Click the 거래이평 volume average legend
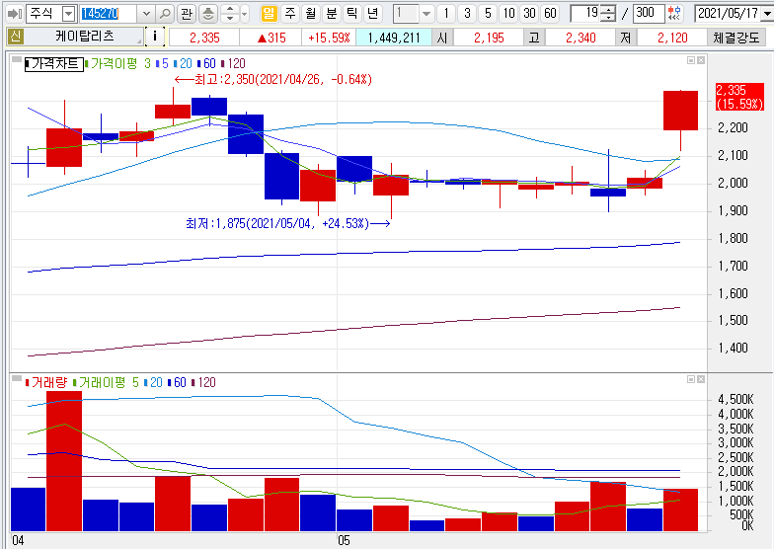The image size is (774, 549). (102, 383)
